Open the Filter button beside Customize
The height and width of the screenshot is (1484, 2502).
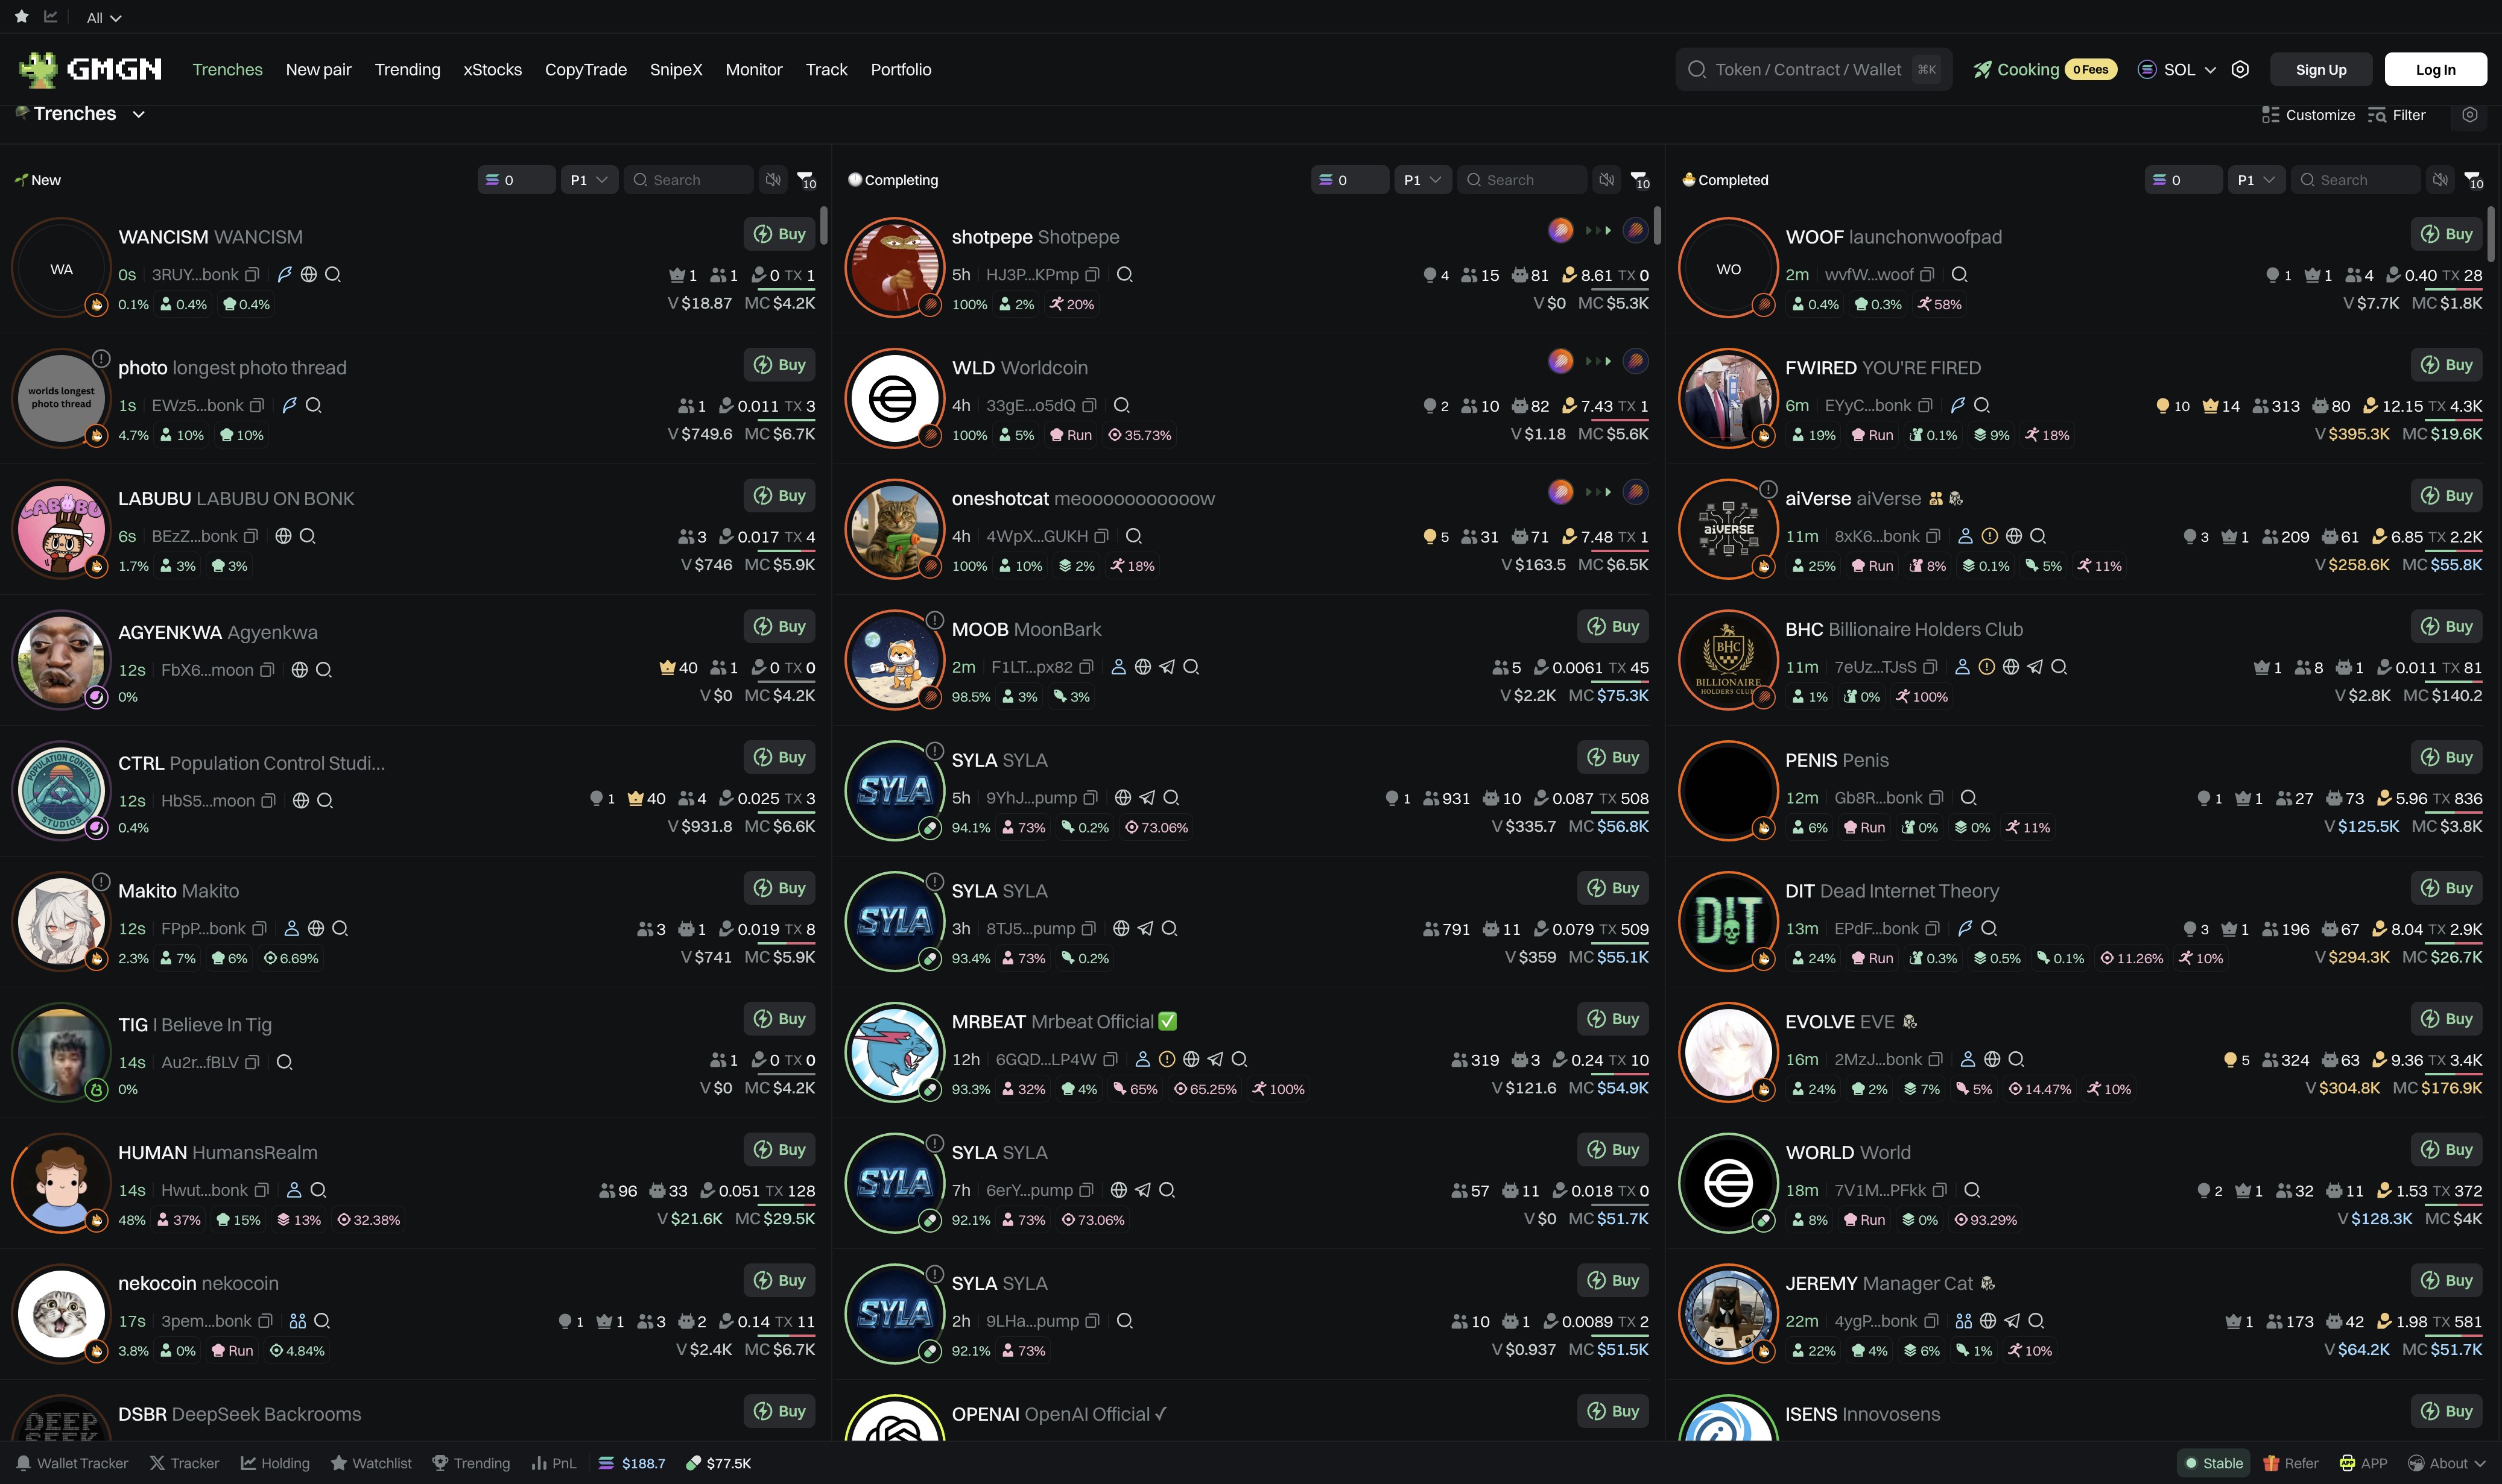[x=2397, y=115]
